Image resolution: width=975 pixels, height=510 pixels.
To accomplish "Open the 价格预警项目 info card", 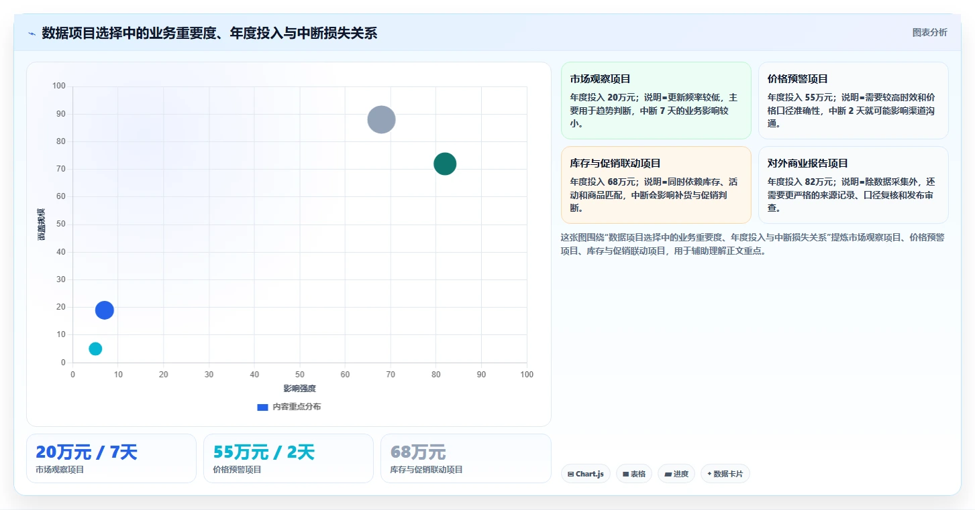I will (x=853, y=101).
